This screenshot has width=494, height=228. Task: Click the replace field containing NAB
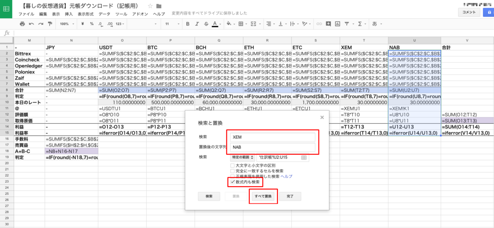(x=273, y=147)
